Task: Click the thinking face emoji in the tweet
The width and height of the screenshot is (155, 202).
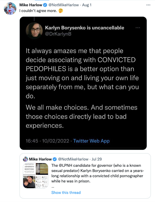Action: coord(61,11)
